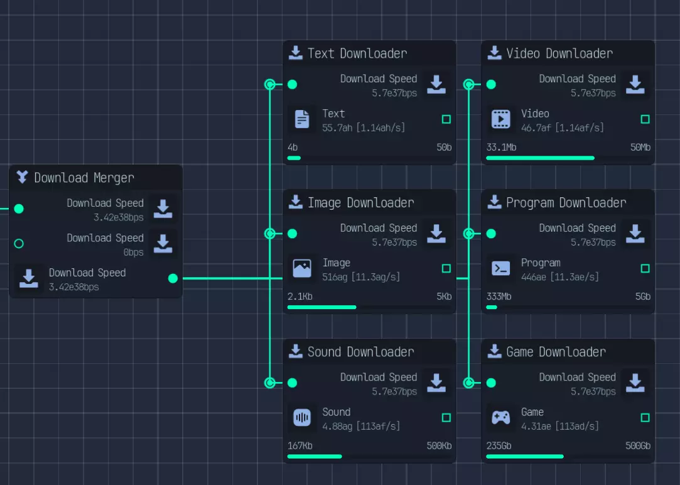The height and width of the screenshot is (485, 680).
Task: Click the '33.1Mb' video progress label
Action: [x=501, y=148]
